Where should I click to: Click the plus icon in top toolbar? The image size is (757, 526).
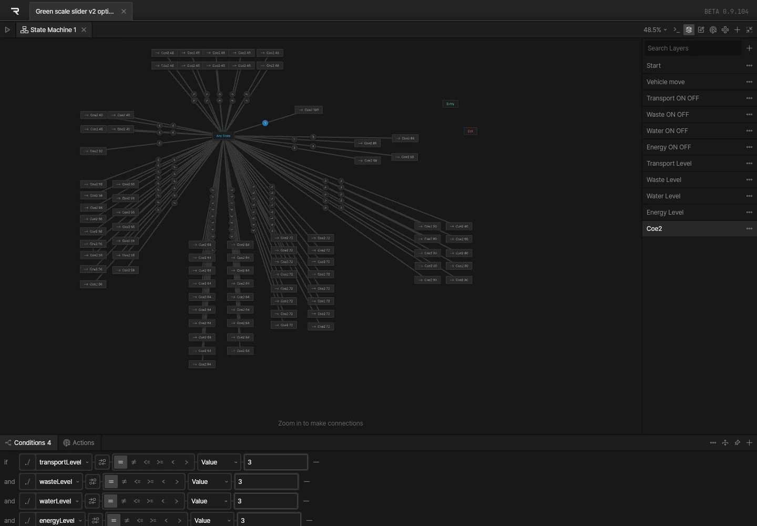tap(737, 30)
